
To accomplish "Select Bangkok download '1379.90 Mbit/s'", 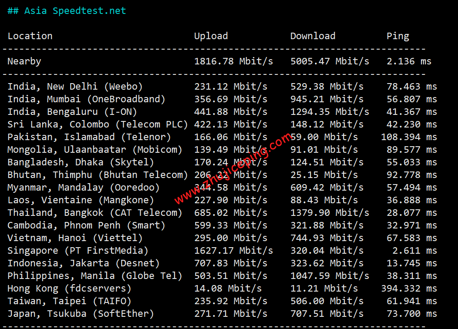I will point(330,213).
